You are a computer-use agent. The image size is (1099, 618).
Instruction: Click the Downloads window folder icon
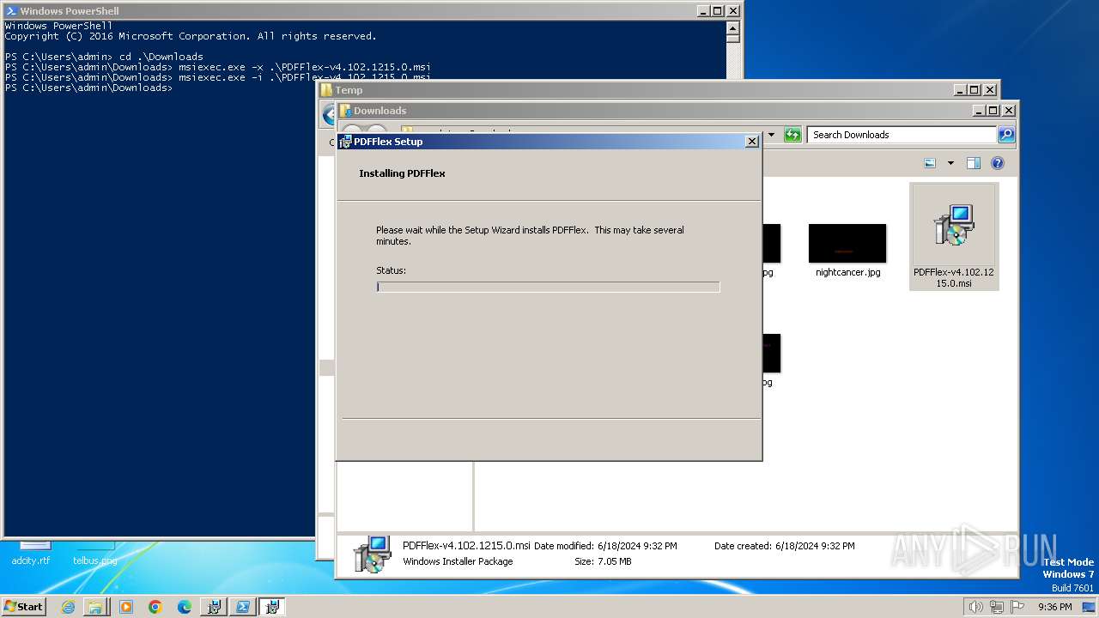pos(345,111)
